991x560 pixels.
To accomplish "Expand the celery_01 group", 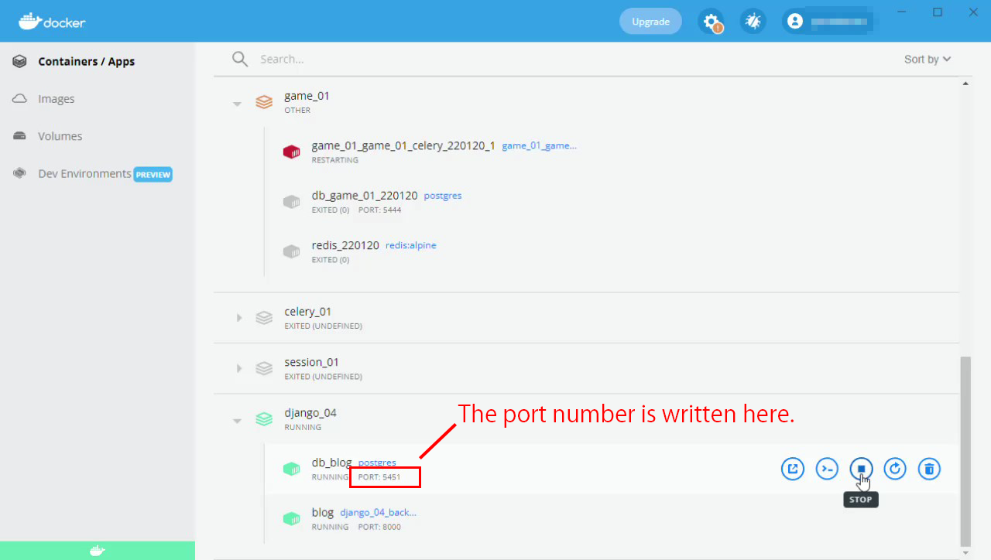I will (x=239, y=318).
